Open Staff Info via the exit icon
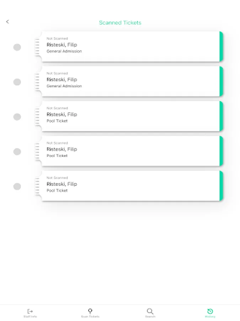The width and height of the screenshot is (240, 321). pos(30,311)
